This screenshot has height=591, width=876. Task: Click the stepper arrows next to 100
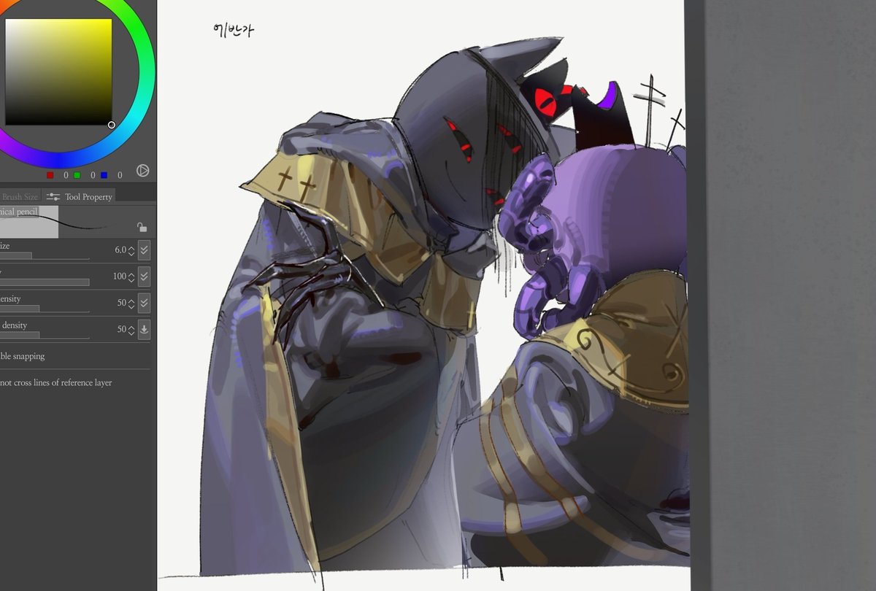coord(131,277)
